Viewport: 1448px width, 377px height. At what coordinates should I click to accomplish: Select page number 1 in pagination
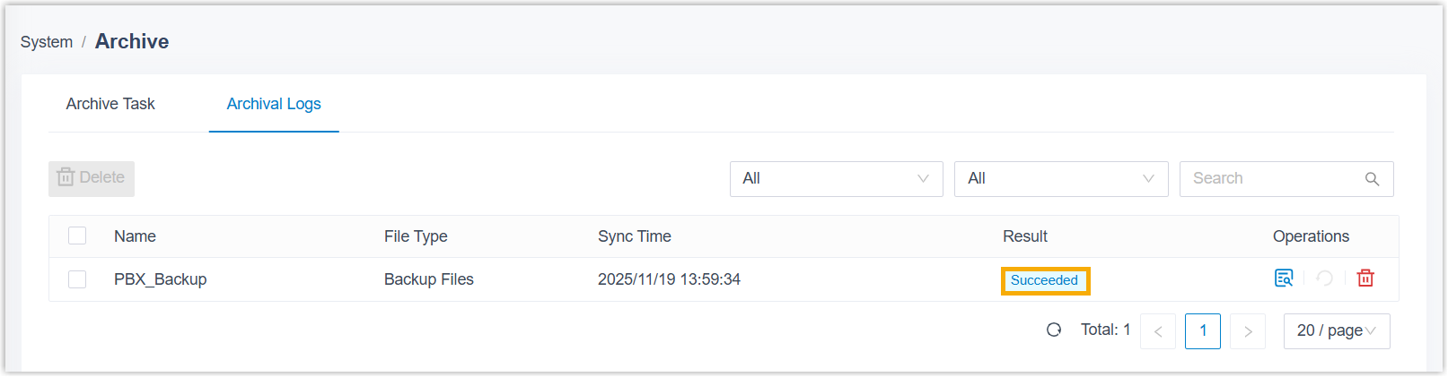1203,331
